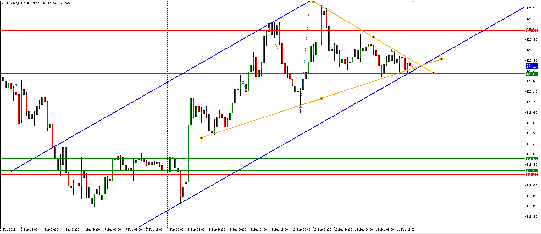The width and height of the screenshot is (541, 234).
Task: Click the descending orange trendline's end anchor on green line
Action: coord(433,73)
